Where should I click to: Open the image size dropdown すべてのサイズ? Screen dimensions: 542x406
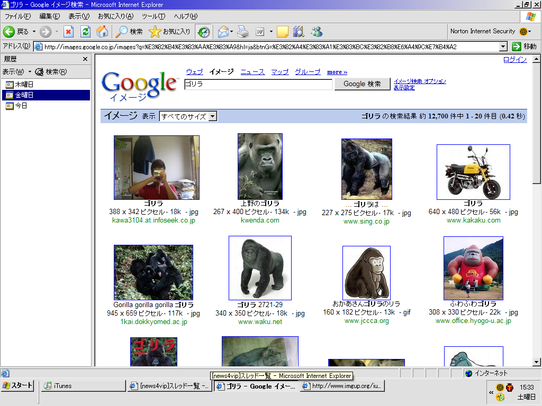click(188, 116)
